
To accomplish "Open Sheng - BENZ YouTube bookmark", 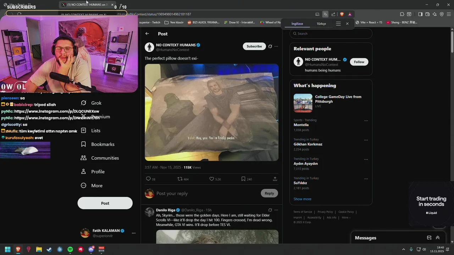I will point(402,22).
